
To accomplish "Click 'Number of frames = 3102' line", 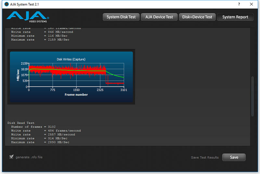I will point(33,127).
